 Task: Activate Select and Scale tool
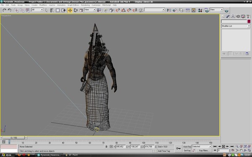pyautogui.click(x=81, y=10)
